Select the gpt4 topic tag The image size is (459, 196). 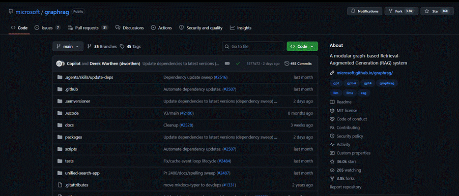[x=368, y=83]
